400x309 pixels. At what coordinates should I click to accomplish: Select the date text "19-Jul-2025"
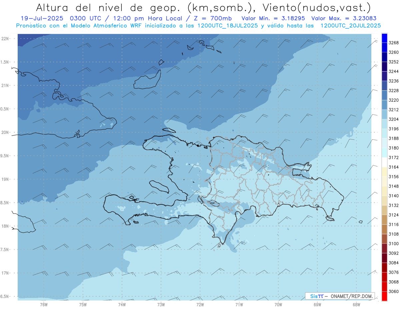tap(42, 19)
